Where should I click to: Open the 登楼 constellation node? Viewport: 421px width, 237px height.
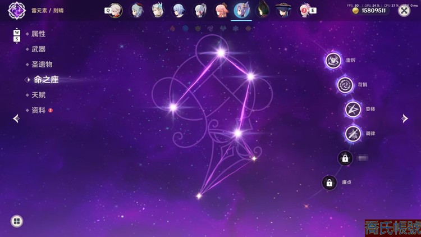[353, 109]
